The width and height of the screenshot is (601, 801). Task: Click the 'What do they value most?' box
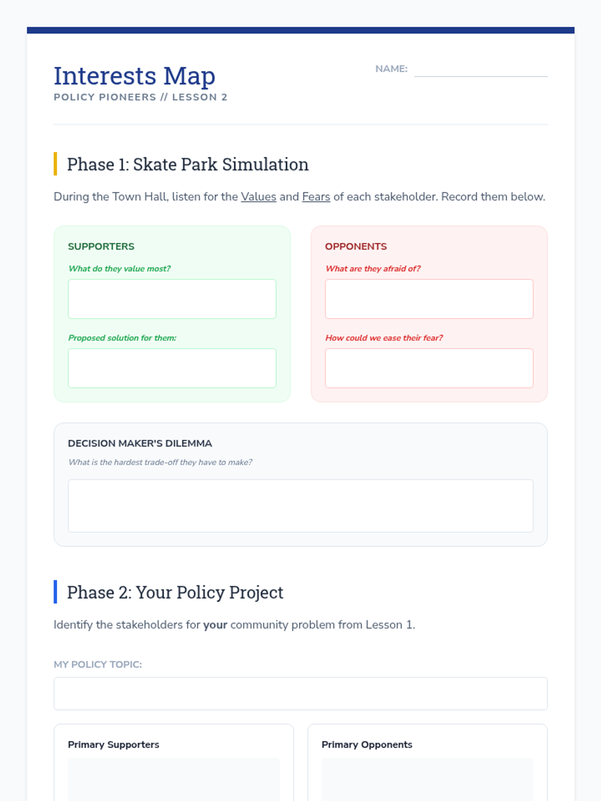click(x=172, y=299)
